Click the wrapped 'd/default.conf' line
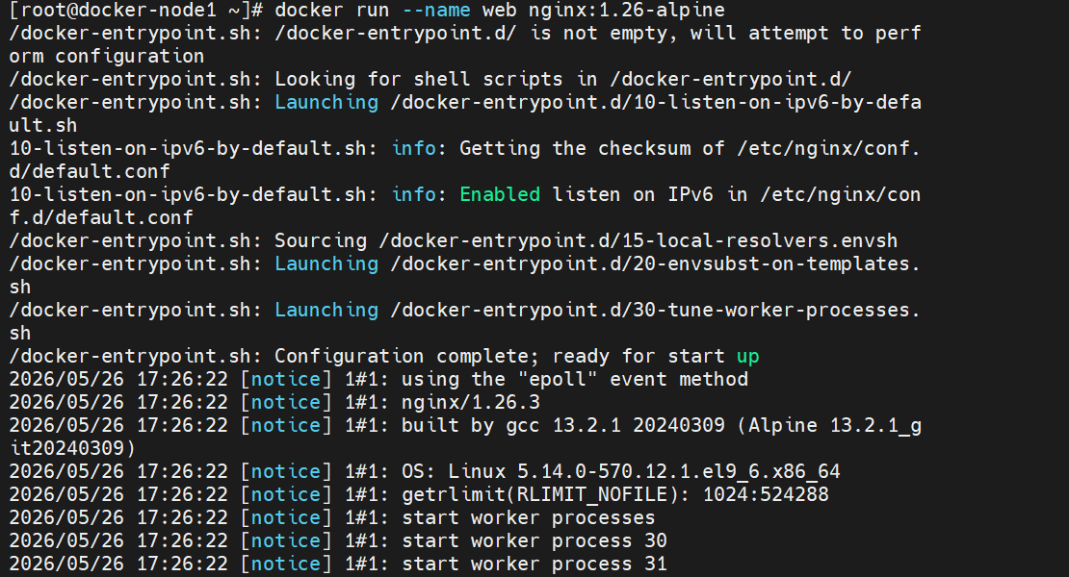This screenshot has width=1069, height=577. [90, 171]
